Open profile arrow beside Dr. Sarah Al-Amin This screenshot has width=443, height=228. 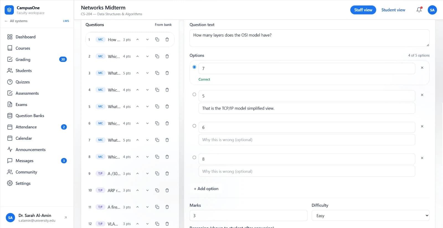coord(66,217)
